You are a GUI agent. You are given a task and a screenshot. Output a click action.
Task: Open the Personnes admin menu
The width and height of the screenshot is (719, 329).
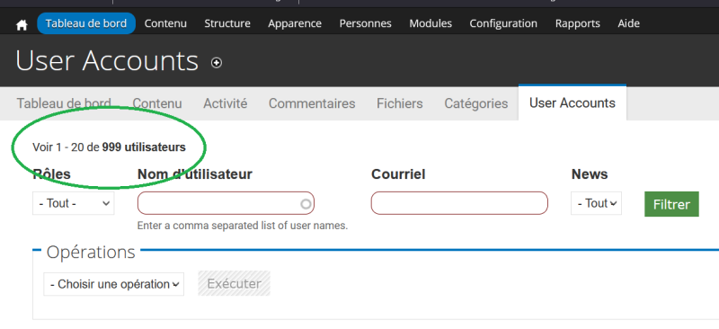click(x=366, y=23)
